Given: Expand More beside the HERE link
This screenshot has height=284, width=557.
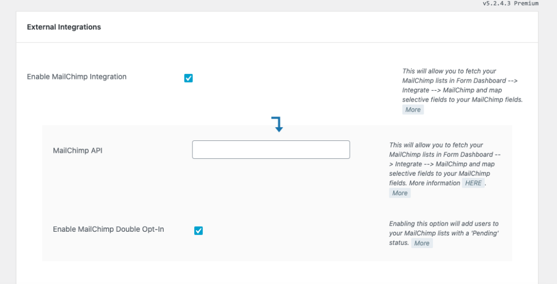Looking at the screenshot, I should coord(400,193).
